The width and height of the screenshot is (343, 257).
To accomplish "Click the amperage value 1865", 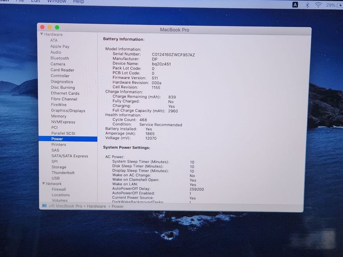I will coord(150,134).
